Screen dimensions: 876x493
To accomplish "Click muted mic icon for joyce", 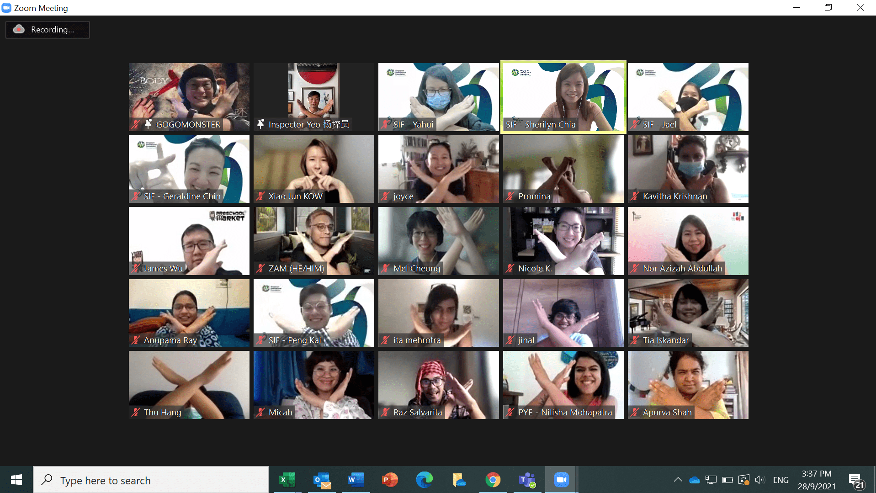I will point(385,196).
